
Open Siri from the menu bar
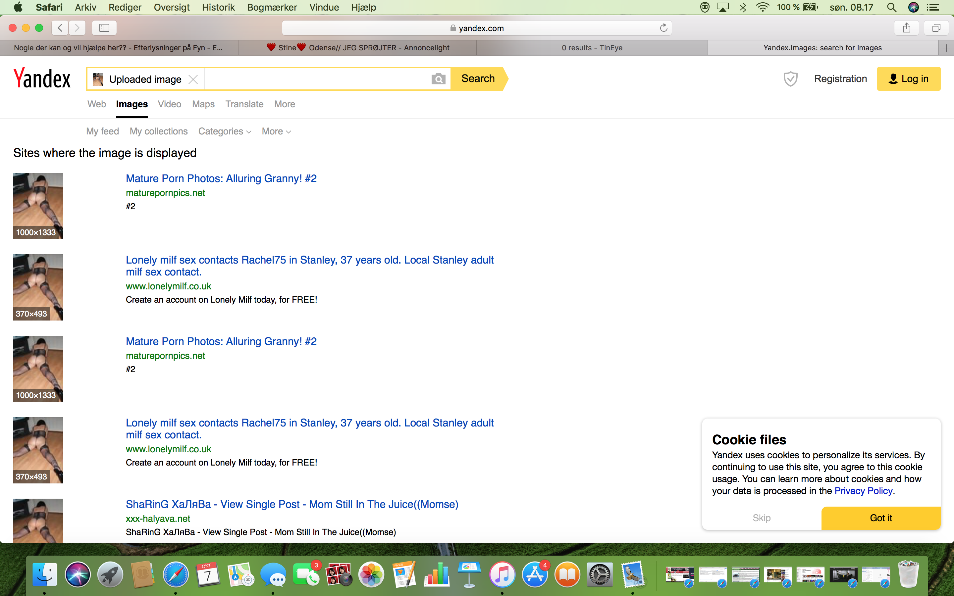(913, 7)
